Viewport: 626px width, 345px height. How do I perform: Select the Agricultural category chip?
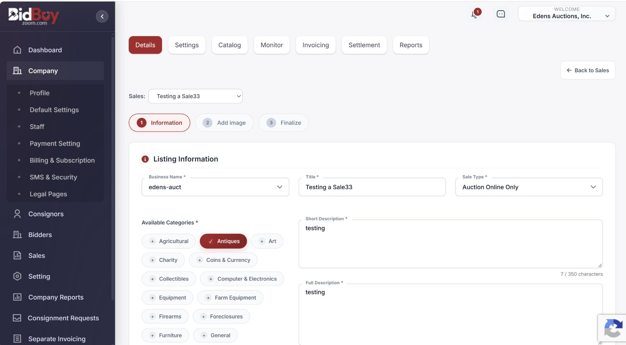pyautogui.click(x=168, y=241)
